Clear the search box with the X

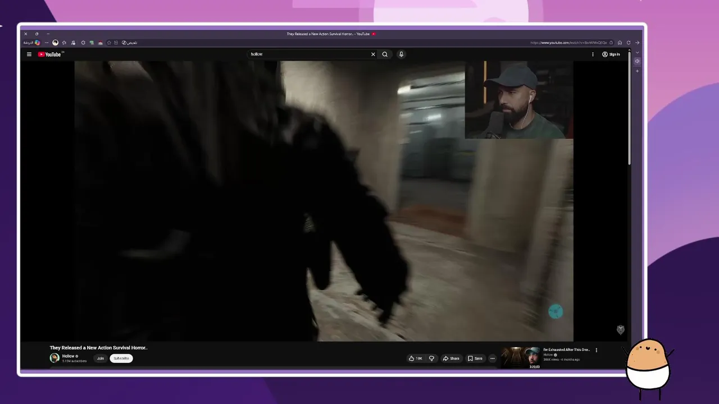[x=373, y=54]
